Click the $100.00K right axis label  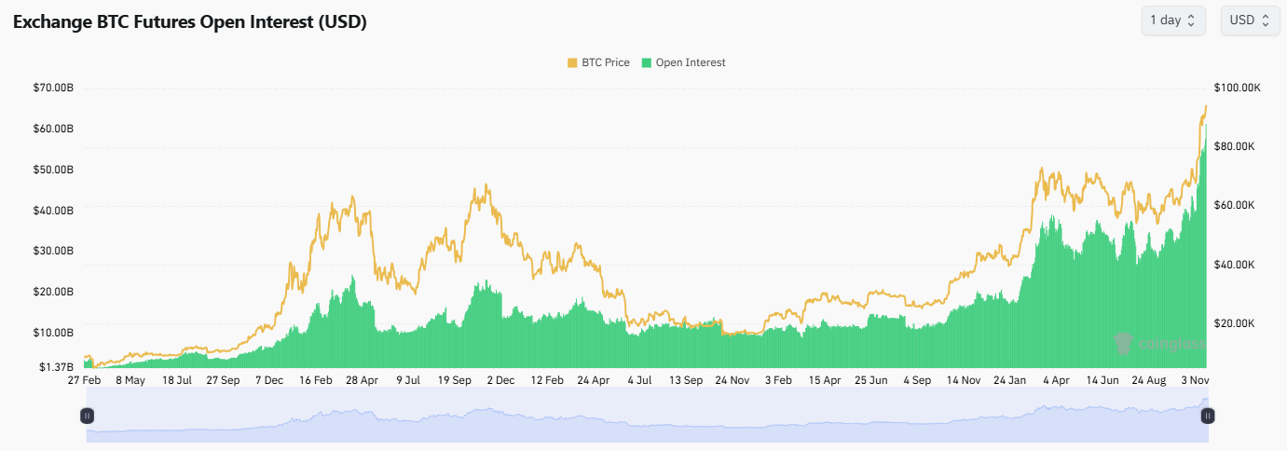click(1237, 88)
